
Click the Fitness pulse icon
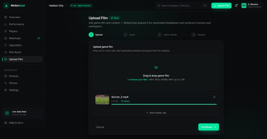click(x=6, y=83)
